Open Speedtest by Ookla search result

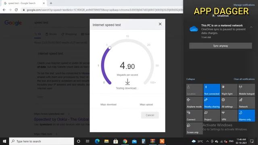point(61,119)
